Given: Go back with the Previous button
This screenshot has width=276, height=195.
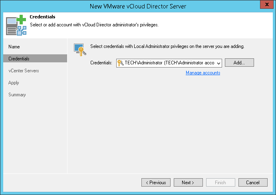Looking at the screenshot, I should point(156,183).
